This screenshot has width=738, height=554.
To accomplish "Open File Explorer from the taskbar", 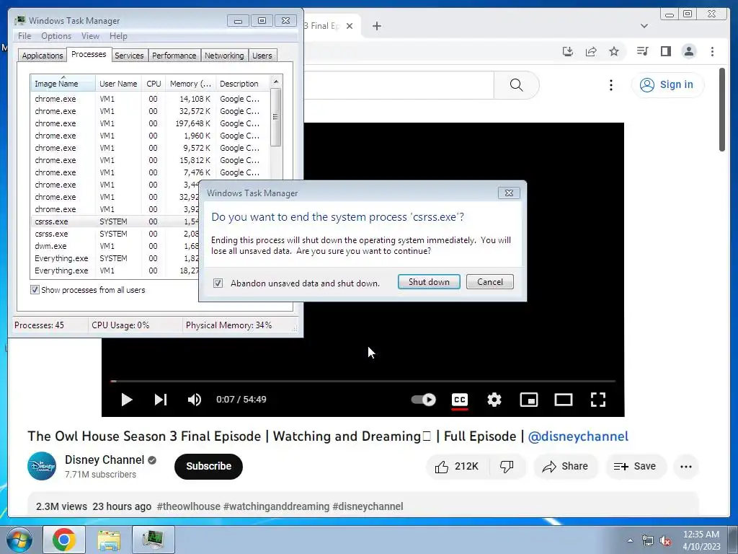I will pyautogui.click(x=109, y=540).
